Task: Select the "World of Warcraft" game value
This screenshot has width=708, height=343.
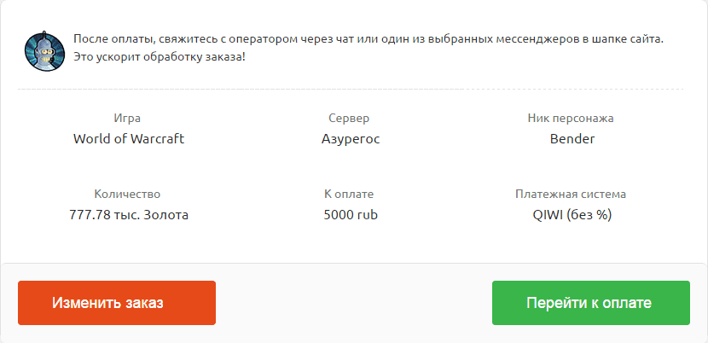Action: 129,139
